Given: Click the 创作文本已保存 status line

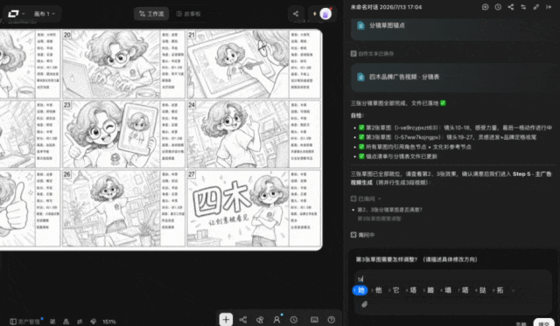Looking at the screenshot, I should click(372, 53).
